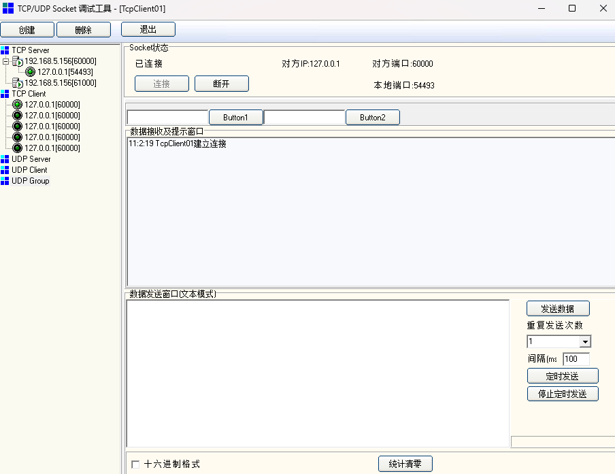Screen dimensions: 615x474
Task: Click the 发送数据 send data button
Action: click(558, 309)
